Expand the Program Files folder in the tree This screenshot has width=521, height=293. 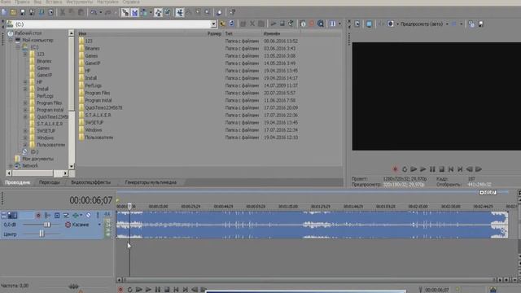pyautogui.click(x=25, y=103)
